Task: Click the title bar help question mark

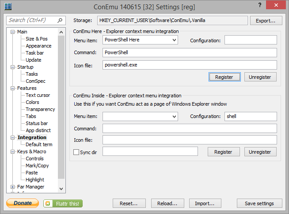Action: click(259, 5)
